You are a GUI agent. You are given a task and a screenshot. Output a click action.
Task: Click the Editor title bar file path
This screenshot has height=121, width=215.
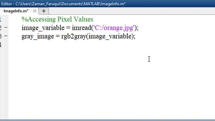pyautogui.click(x=70, y=4)
